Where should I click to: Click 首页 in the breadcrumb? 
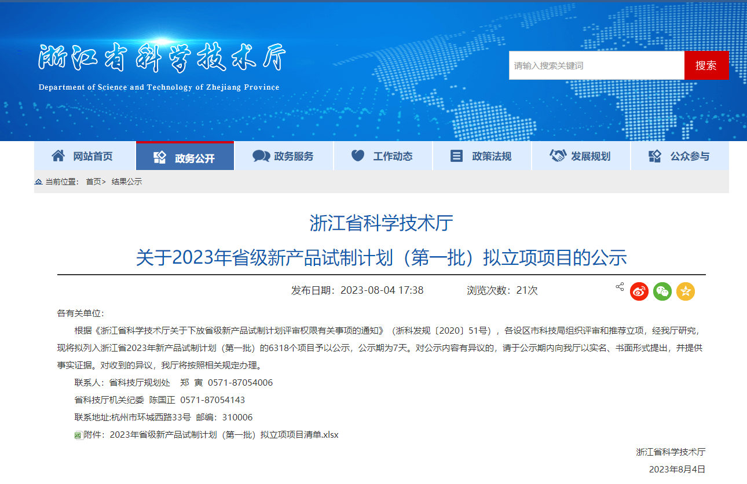click(93, 182)
